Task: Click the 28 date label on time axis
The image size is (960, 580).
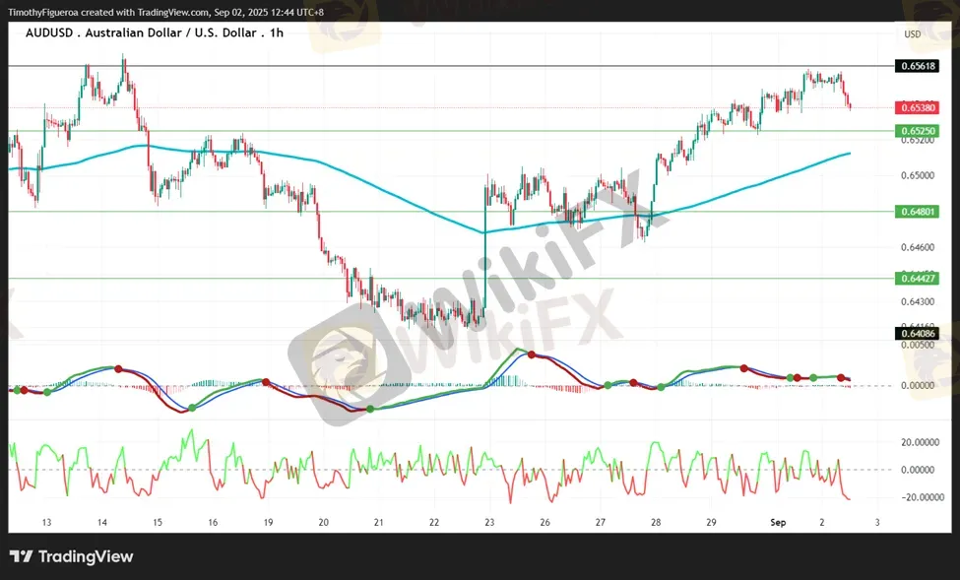Action: pyautogui.click(x=656, y=523)
